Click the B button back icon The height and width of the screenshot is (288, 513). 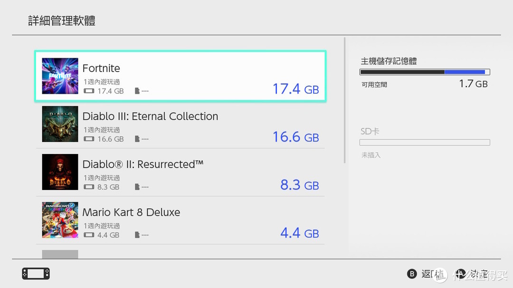tap(412, 274)
